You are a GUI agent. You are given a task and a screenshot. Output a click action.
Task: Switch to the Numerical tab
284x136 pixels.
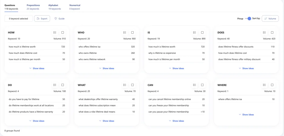pyautogui.click(x=75, y=7)
